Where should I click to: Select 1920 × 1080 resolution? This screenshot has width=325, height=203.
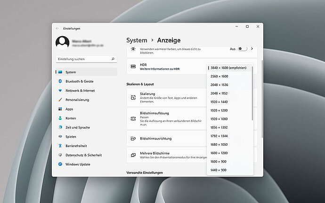point(229,119)
